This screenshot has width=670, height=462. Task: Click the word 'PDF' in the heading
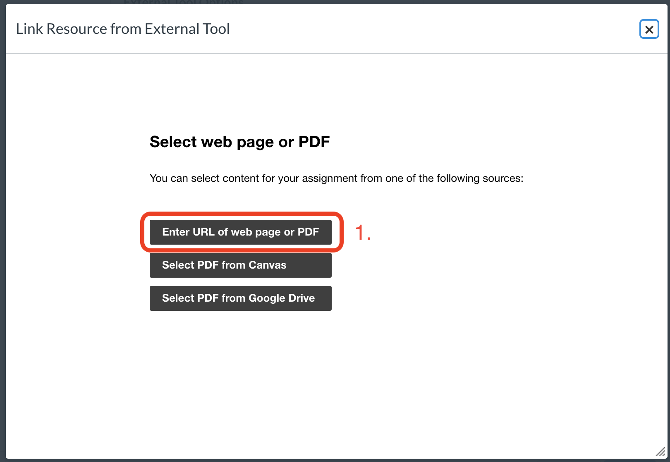point(314,142)
